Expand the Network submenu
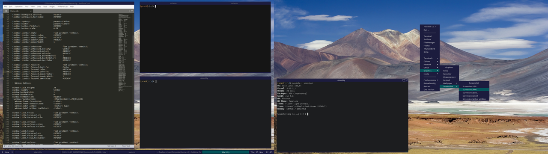This screenshot has height=154, width=548. 430,65
